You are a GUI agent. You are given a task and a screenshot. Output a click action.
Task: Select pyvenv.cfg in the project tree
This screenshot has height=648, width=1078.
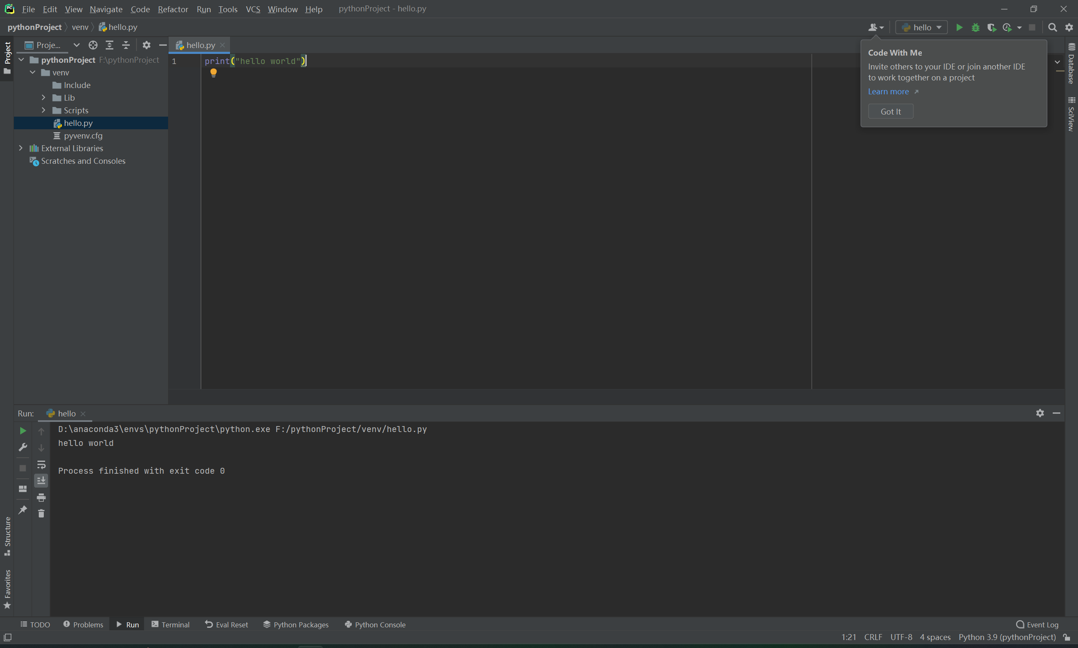click(83, 136)
